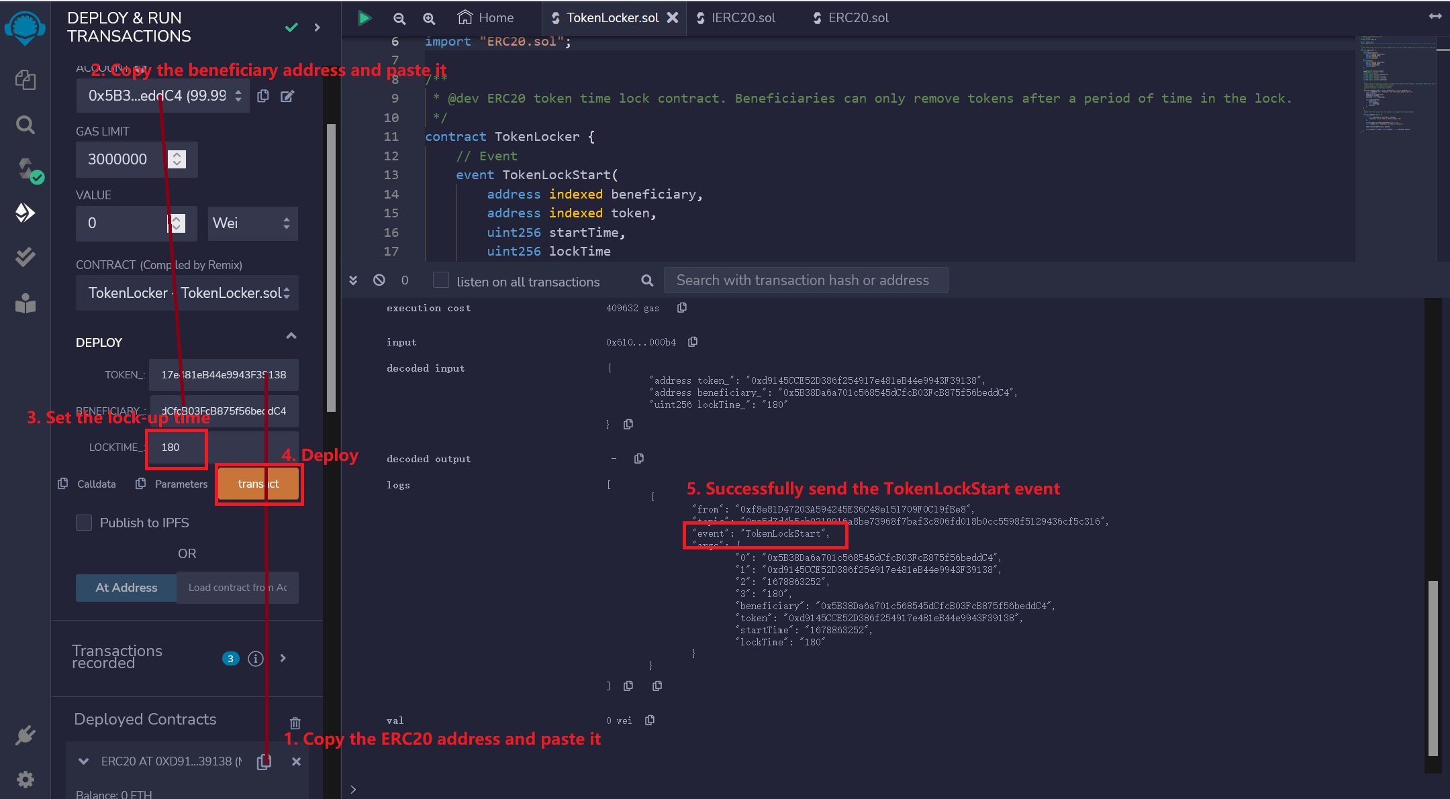Click the terminal vertical scrollbar
This screenshot has height=799, width=1450.
(1433, 668)
